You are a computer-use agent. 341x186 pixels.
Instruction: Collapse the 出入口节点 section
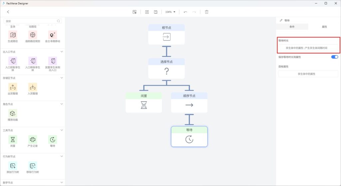pyautogui.click(x=62, y=52)
